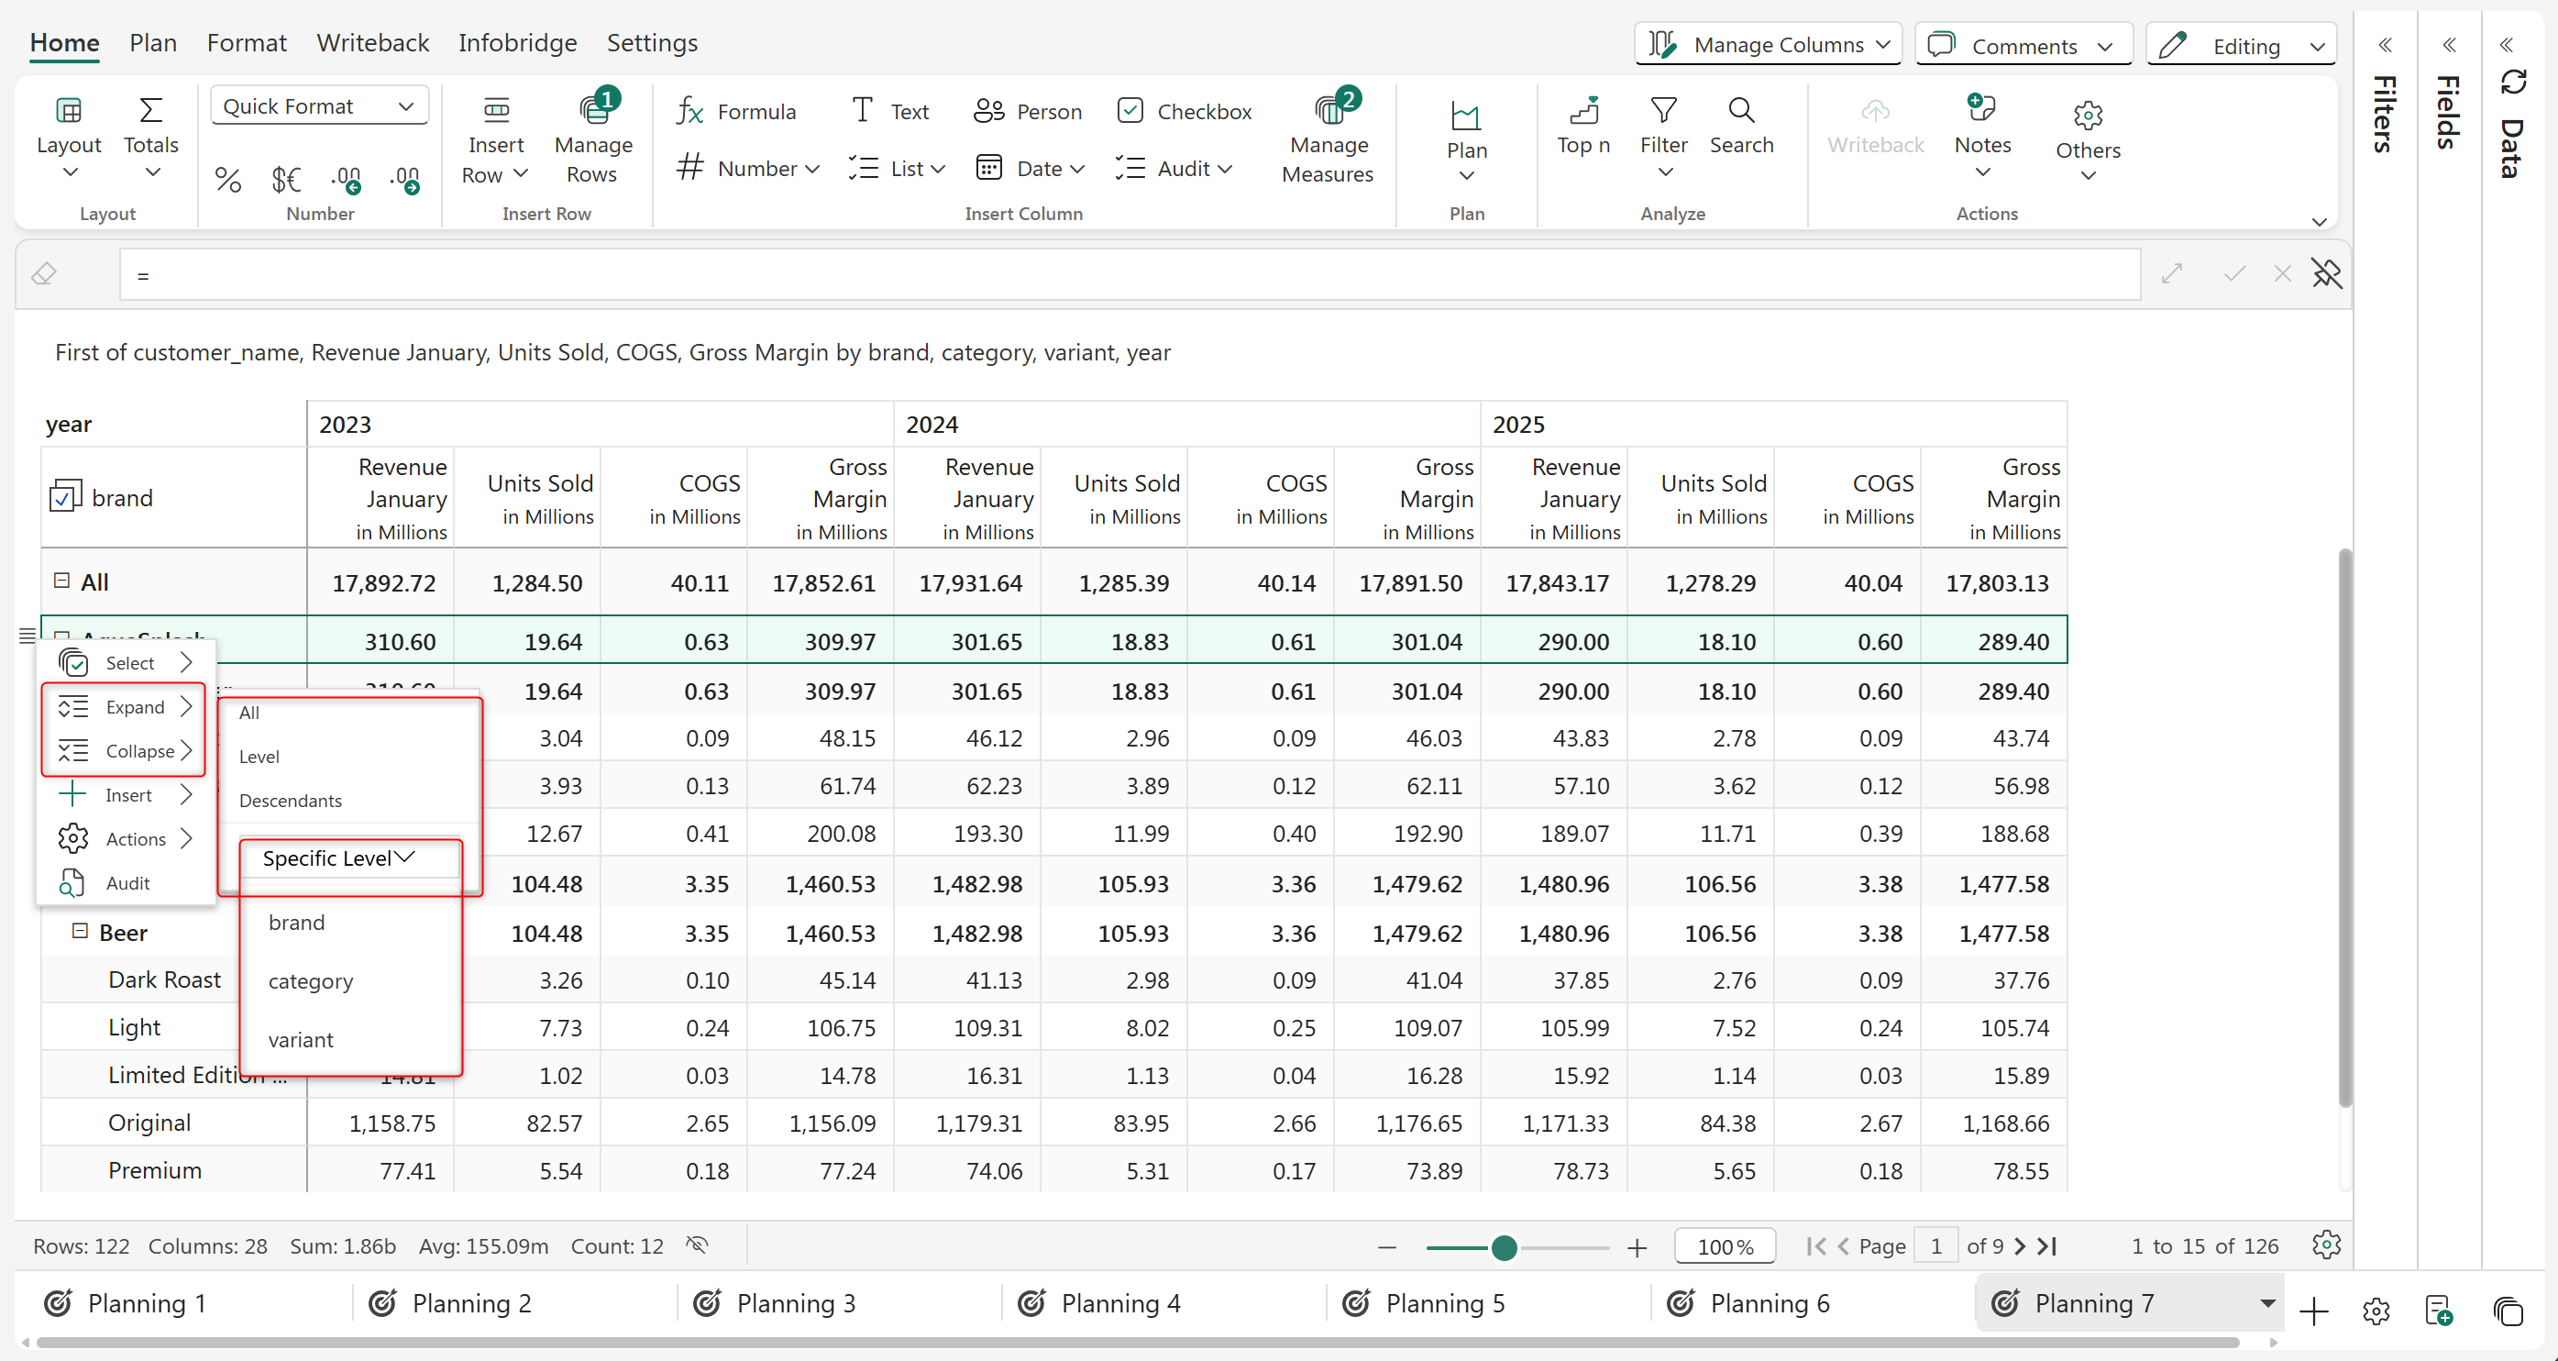The height and width of the screenshot is (1361, 2558).
Task: Go to the next page arrow
Action: tap(2020, 1245)
